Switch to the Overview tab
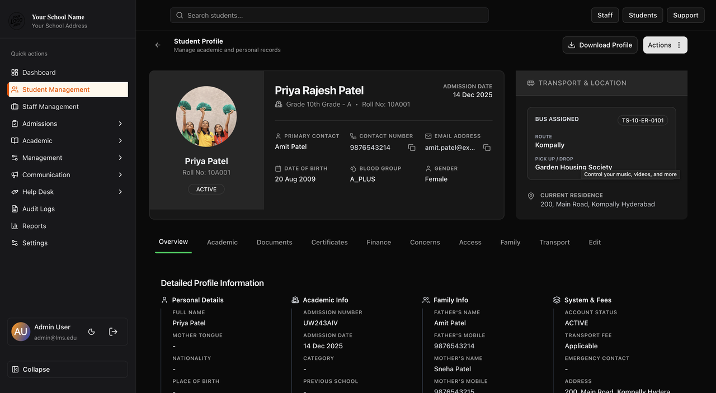The image size is (716, 393). click(x=173, y=242)
